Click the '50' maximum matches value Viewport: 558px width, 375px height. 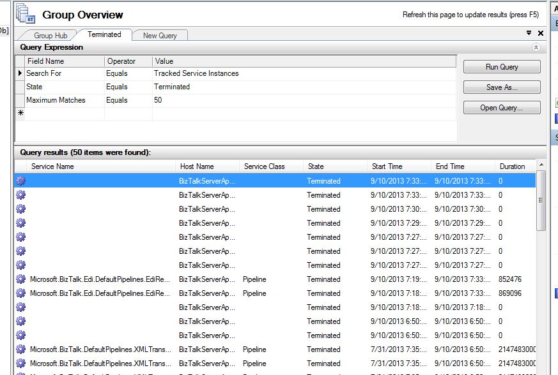click(304, 100)
